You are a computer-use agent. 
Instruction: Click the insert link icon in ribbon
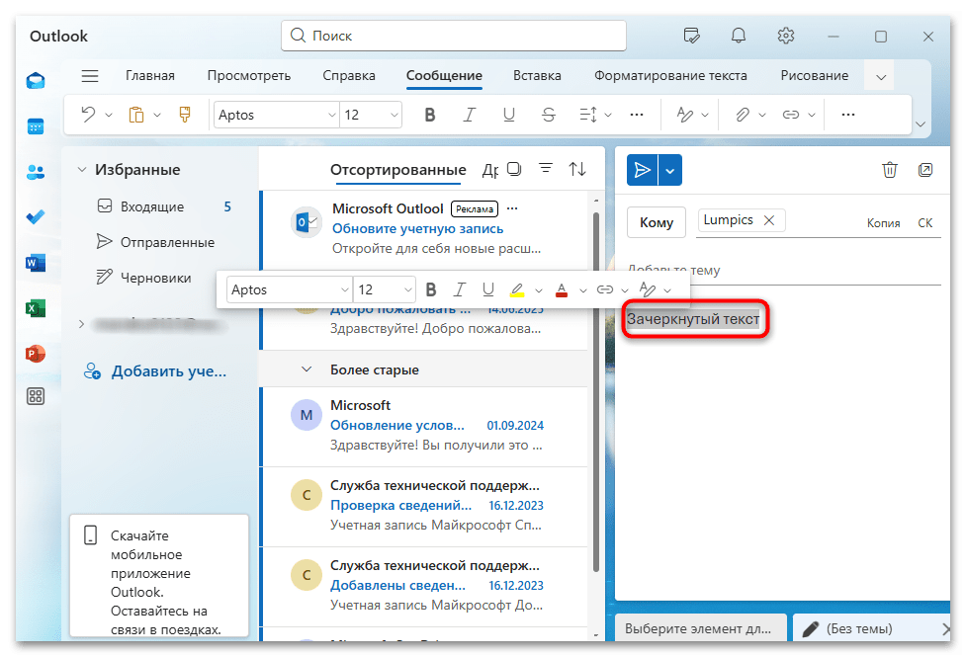tap(791, 115)
